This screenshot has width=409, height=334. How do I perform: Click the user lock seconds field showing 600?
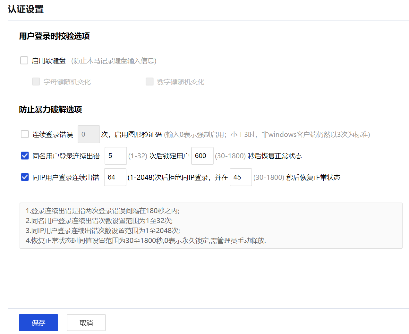202,156
